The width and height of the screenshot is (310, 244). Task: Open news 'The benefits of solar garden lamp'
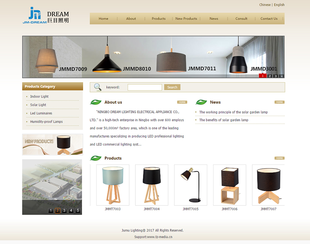coord(224,120)
